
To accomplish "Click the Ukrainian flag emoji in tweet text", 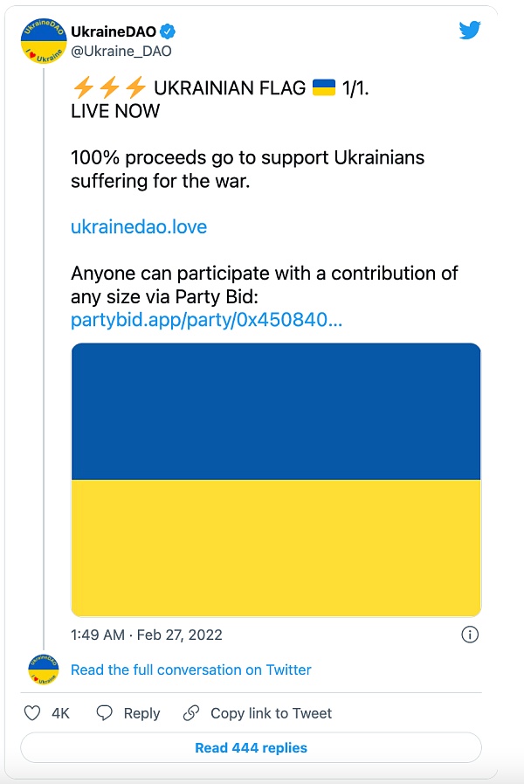I will (324, 87).
